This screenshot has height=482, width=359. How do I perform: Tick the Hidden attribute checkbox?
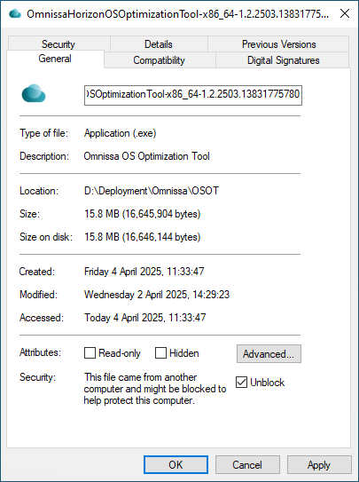[160, 353]
